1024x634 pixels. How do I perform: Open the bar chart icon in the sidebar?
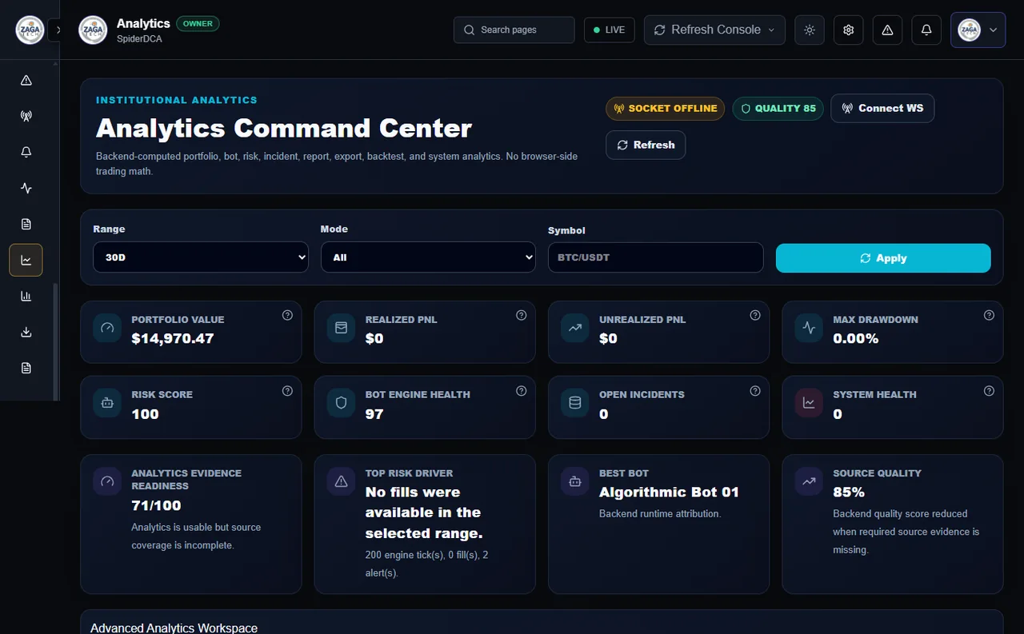26,296
